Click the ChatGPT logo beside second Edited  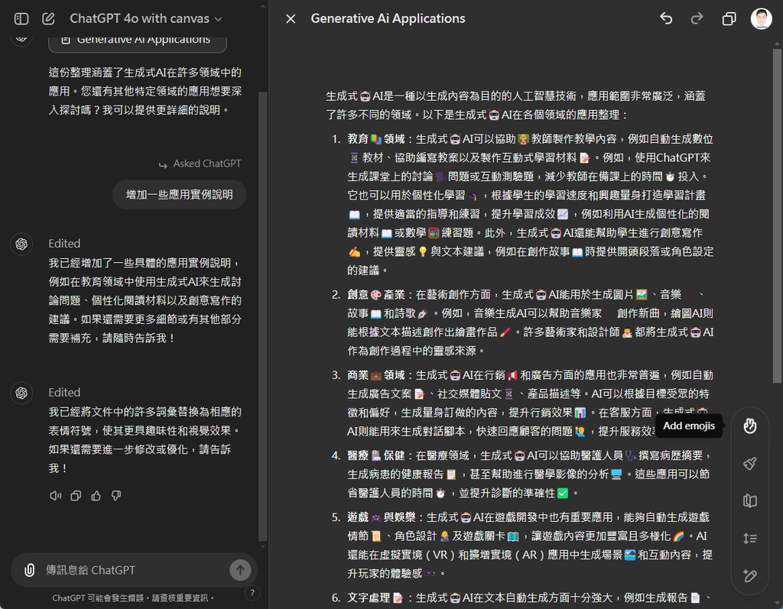21,393
